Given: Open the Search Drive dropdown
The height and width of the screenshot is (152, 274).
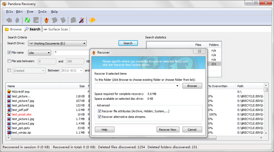Looking at the screenshot, I should tap(57, 43).
